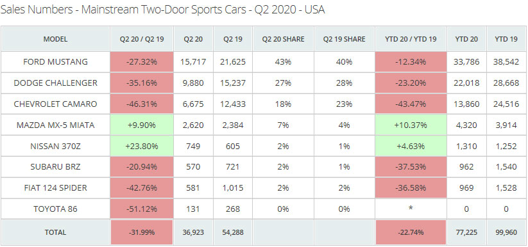This screenshot has height=247, width=528.
Task: Click the MODEL column header
Action: tap(55, 39)
